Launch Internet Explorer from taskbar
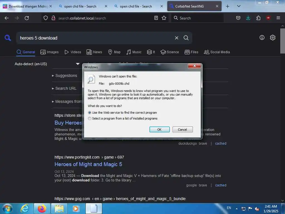The image size is (285, 214). coord(24,208)
